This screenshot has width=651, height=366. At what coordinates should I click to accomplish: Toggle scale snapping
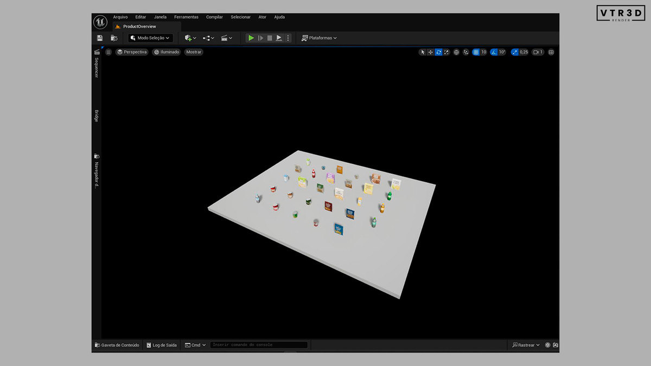(515, 52)
